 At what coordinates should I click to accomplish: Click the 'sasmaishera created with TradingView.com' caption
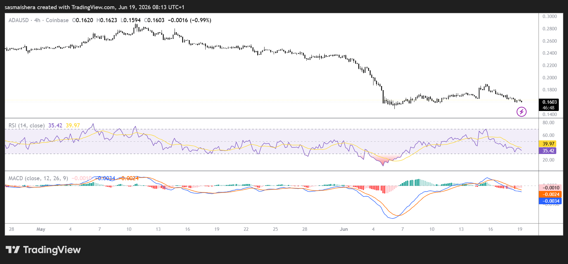[60, 7]
